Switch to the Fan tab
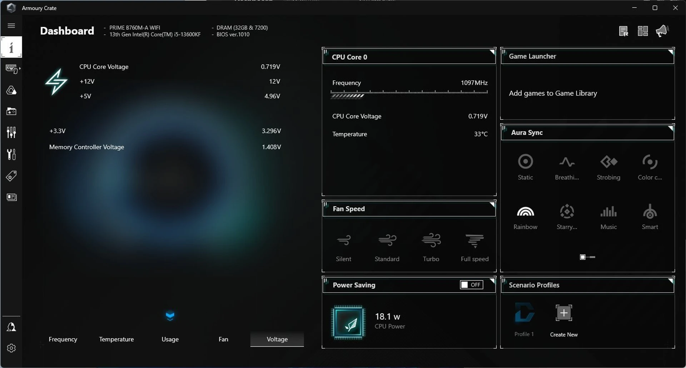 pyautogui.click(x=223, y=339)
